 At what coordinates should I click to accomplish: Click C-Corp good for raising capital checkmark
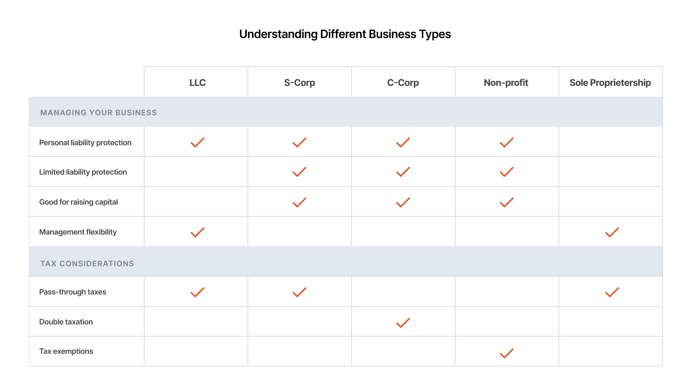tap(403, 202)
